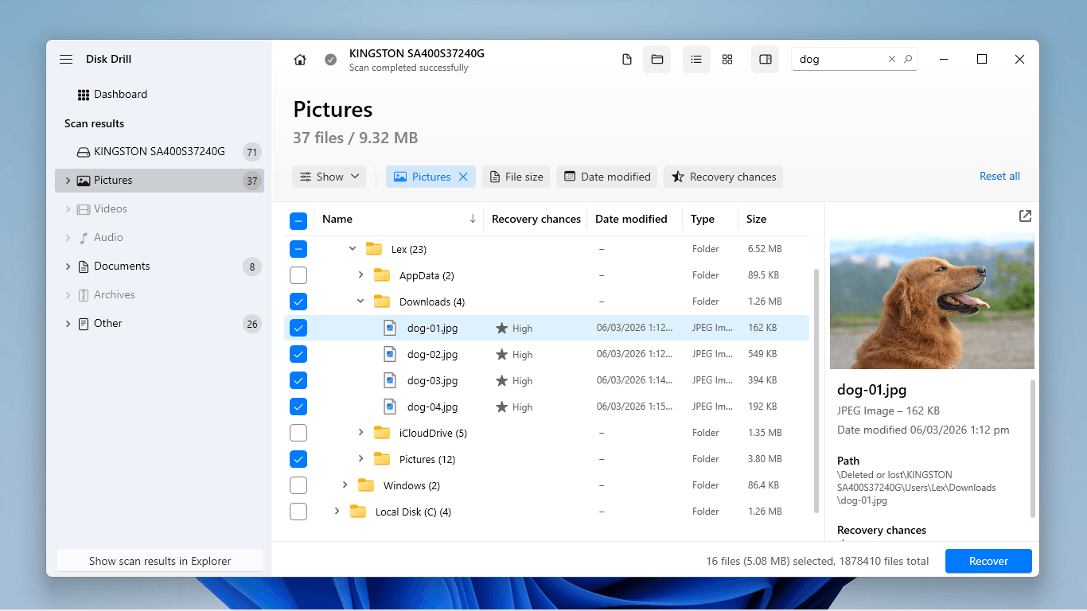
Task: Toggle the Lex folder checkbox
Action: [298, 249]
